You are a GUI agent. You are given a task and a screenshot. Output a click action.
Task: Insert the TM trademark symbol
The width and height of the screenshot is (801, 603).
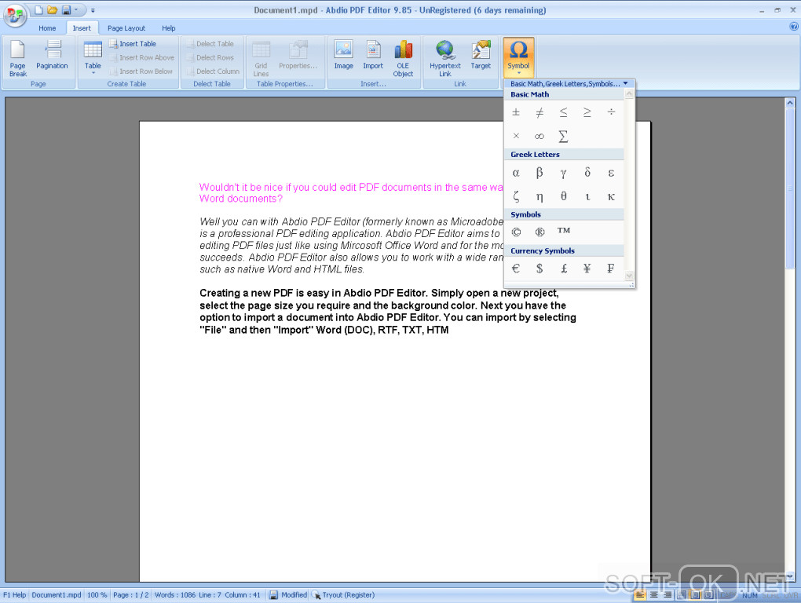pos(564,231)
